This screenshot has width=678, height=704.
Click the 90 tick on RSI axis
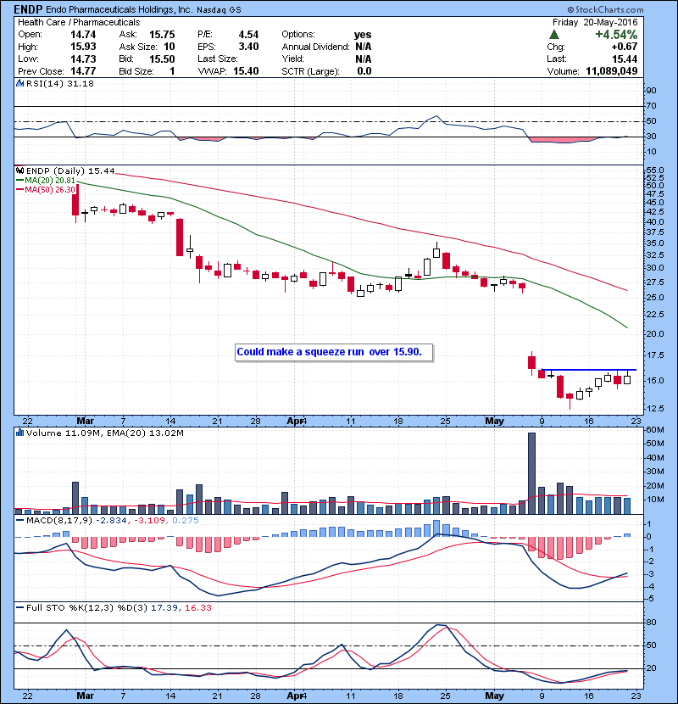pos(651,91)
